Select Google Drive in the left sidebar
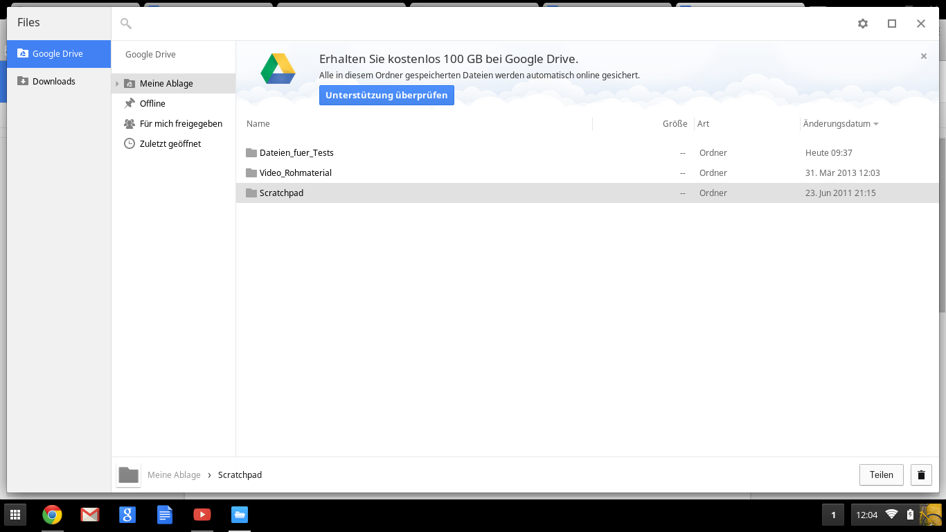The image size is (946, 532). pos(59,54)
